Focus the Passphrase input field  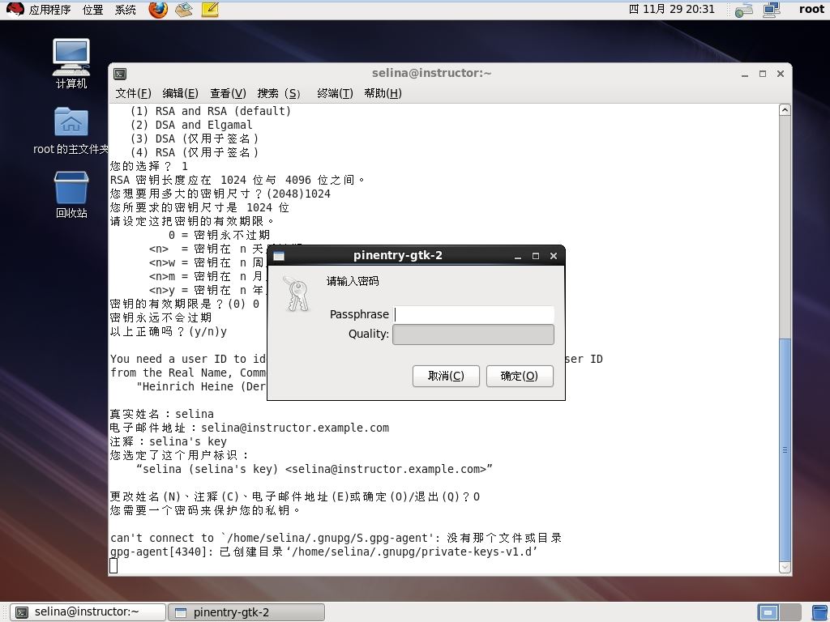[x=473, y=314]
